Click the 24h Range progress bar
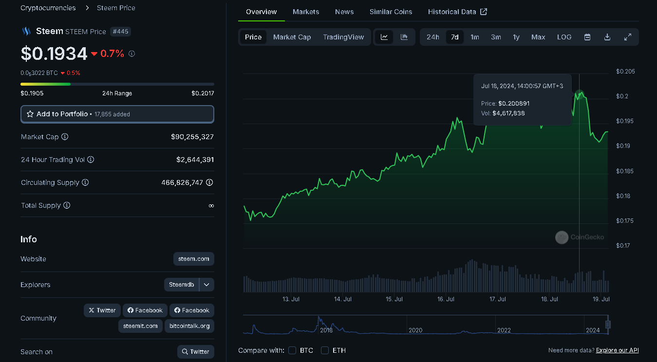This screenshot has height=362, width=657. (117, 84)
